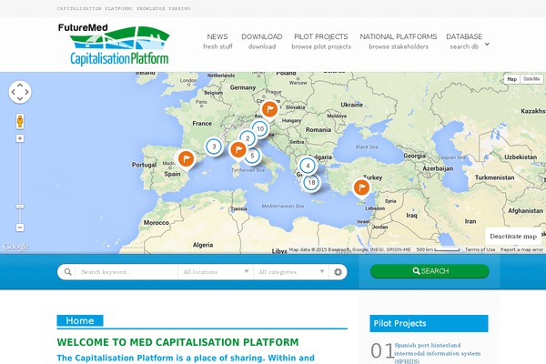This screenshot has height=364, width=546.
Task: Open the DOWNLOAD menu item
Action: (262, 41)
